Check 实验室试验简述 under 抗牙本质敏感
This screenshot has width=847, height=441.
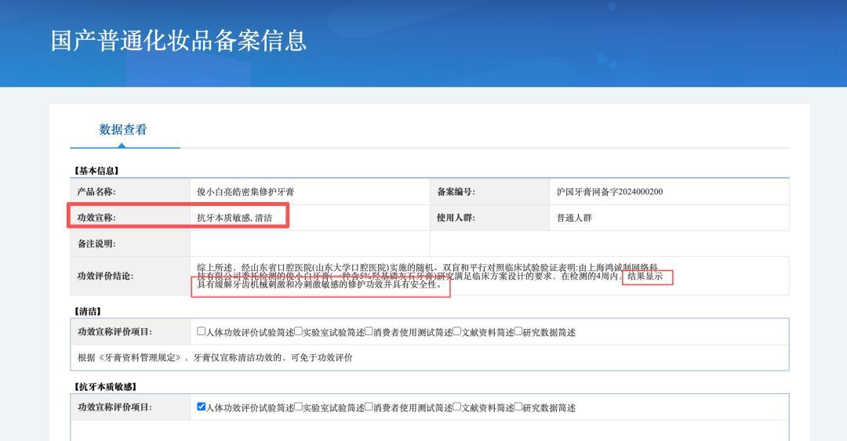tap(298, 407)
